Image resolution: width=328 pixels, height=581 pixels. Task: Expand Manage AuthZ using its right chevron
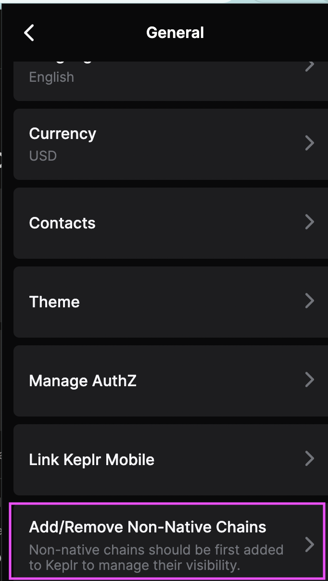click(310, 379)
